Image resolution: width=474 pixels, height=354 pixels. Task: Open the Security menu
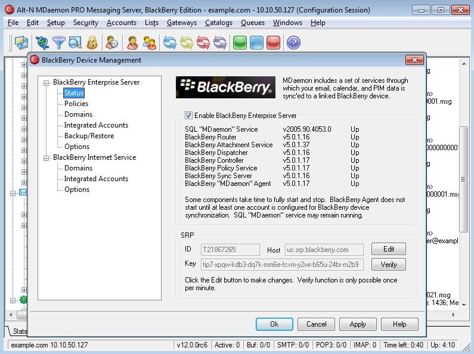point(85,23)
